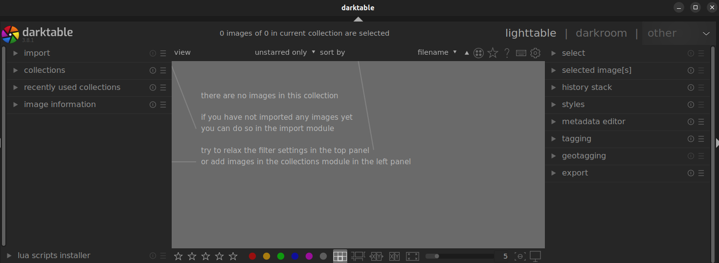Set rating to five stars

pos(233,256)
